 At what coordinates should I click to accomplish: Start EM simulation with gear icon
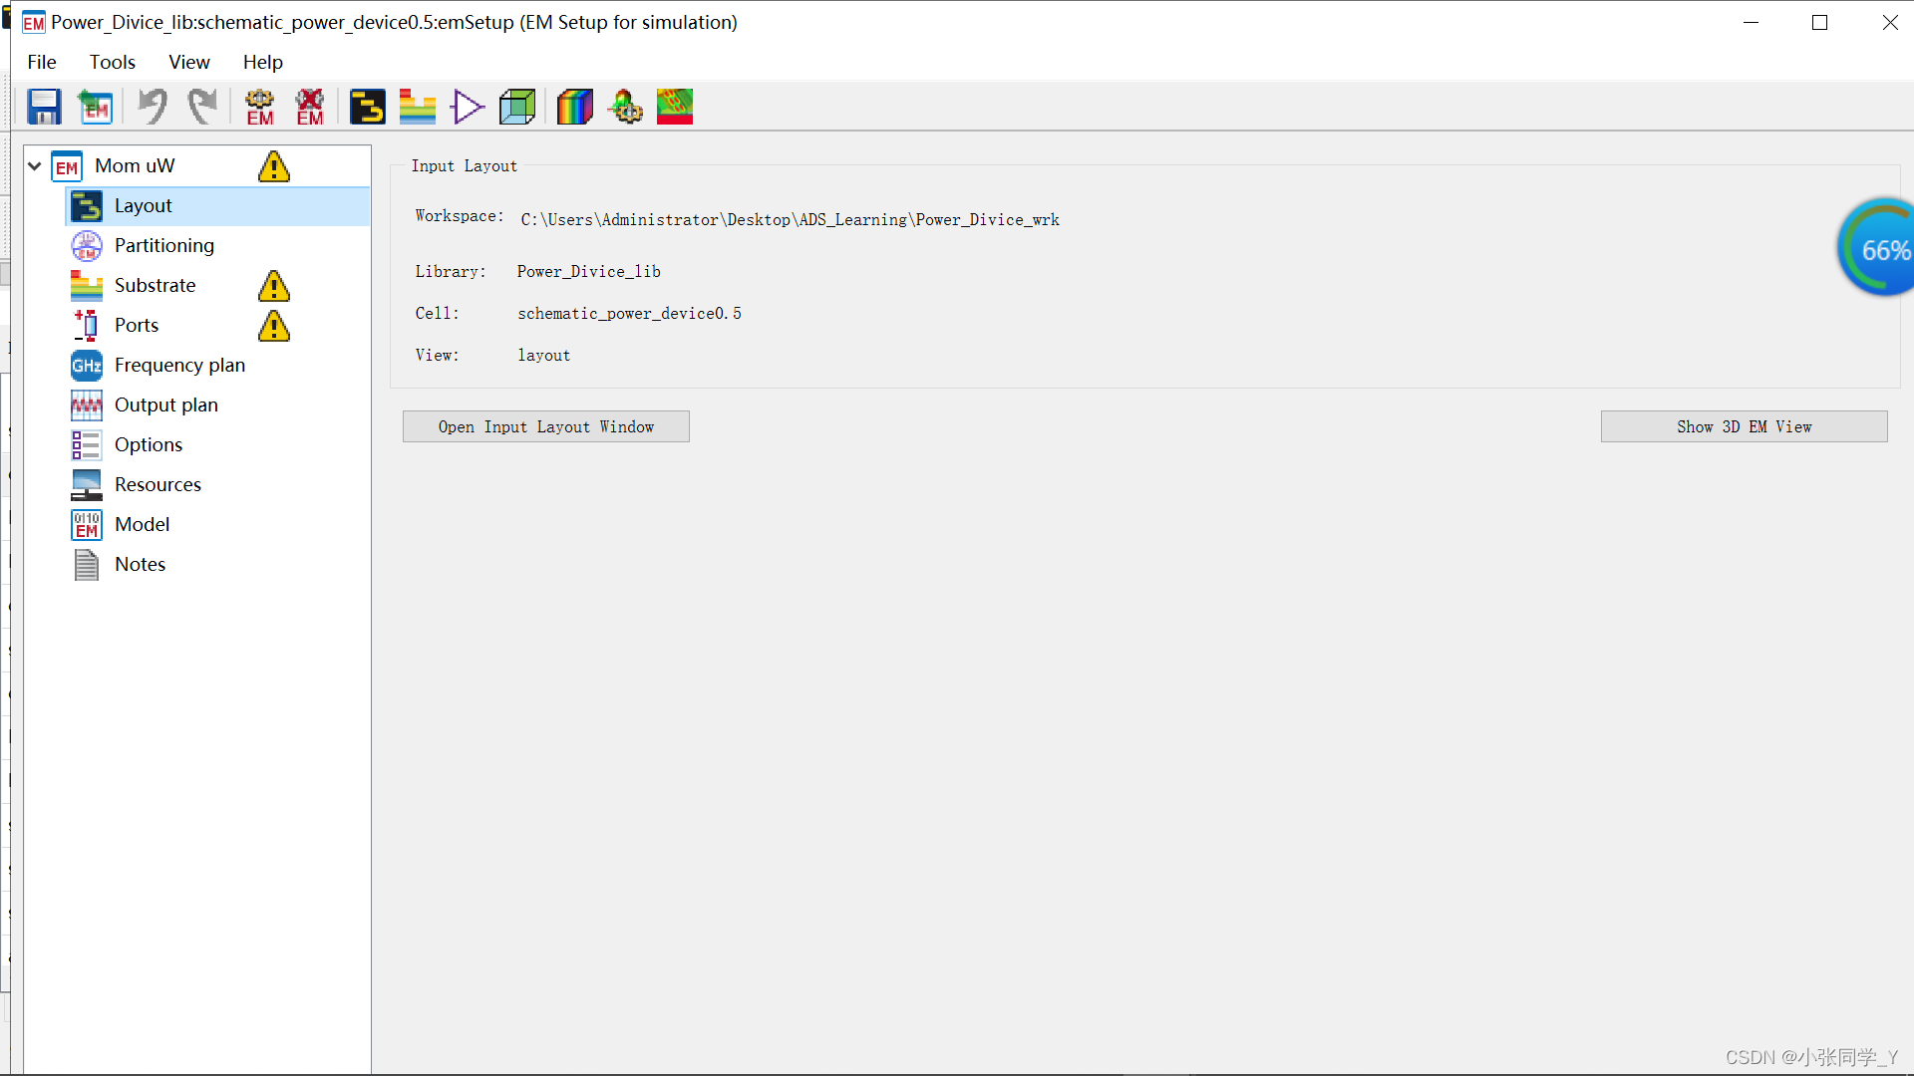coord(259,107)
